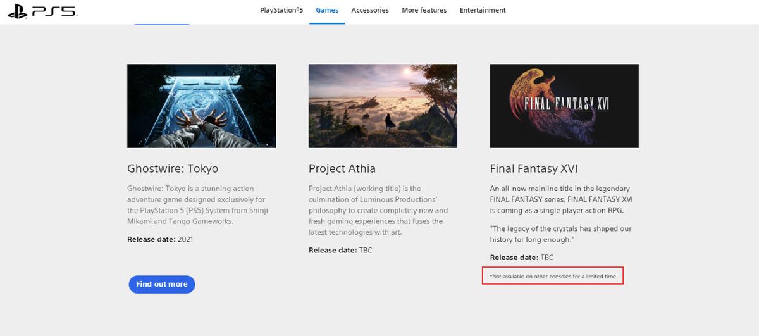Image resolution: width=759 pixels, height=336 pixels.
Task: Select the Games tab
Action: pos(327,10)
